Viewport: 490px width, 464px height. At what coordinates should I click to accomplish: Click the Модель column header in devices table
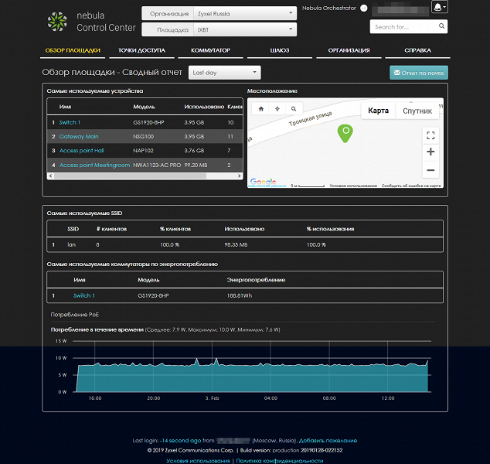click(x=144, y=107)
